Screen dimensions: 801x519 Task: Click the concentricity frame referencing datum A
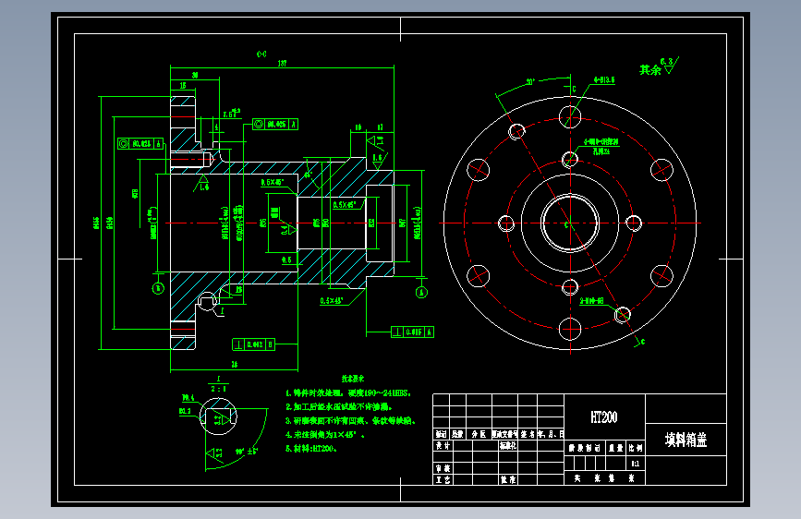275,124
